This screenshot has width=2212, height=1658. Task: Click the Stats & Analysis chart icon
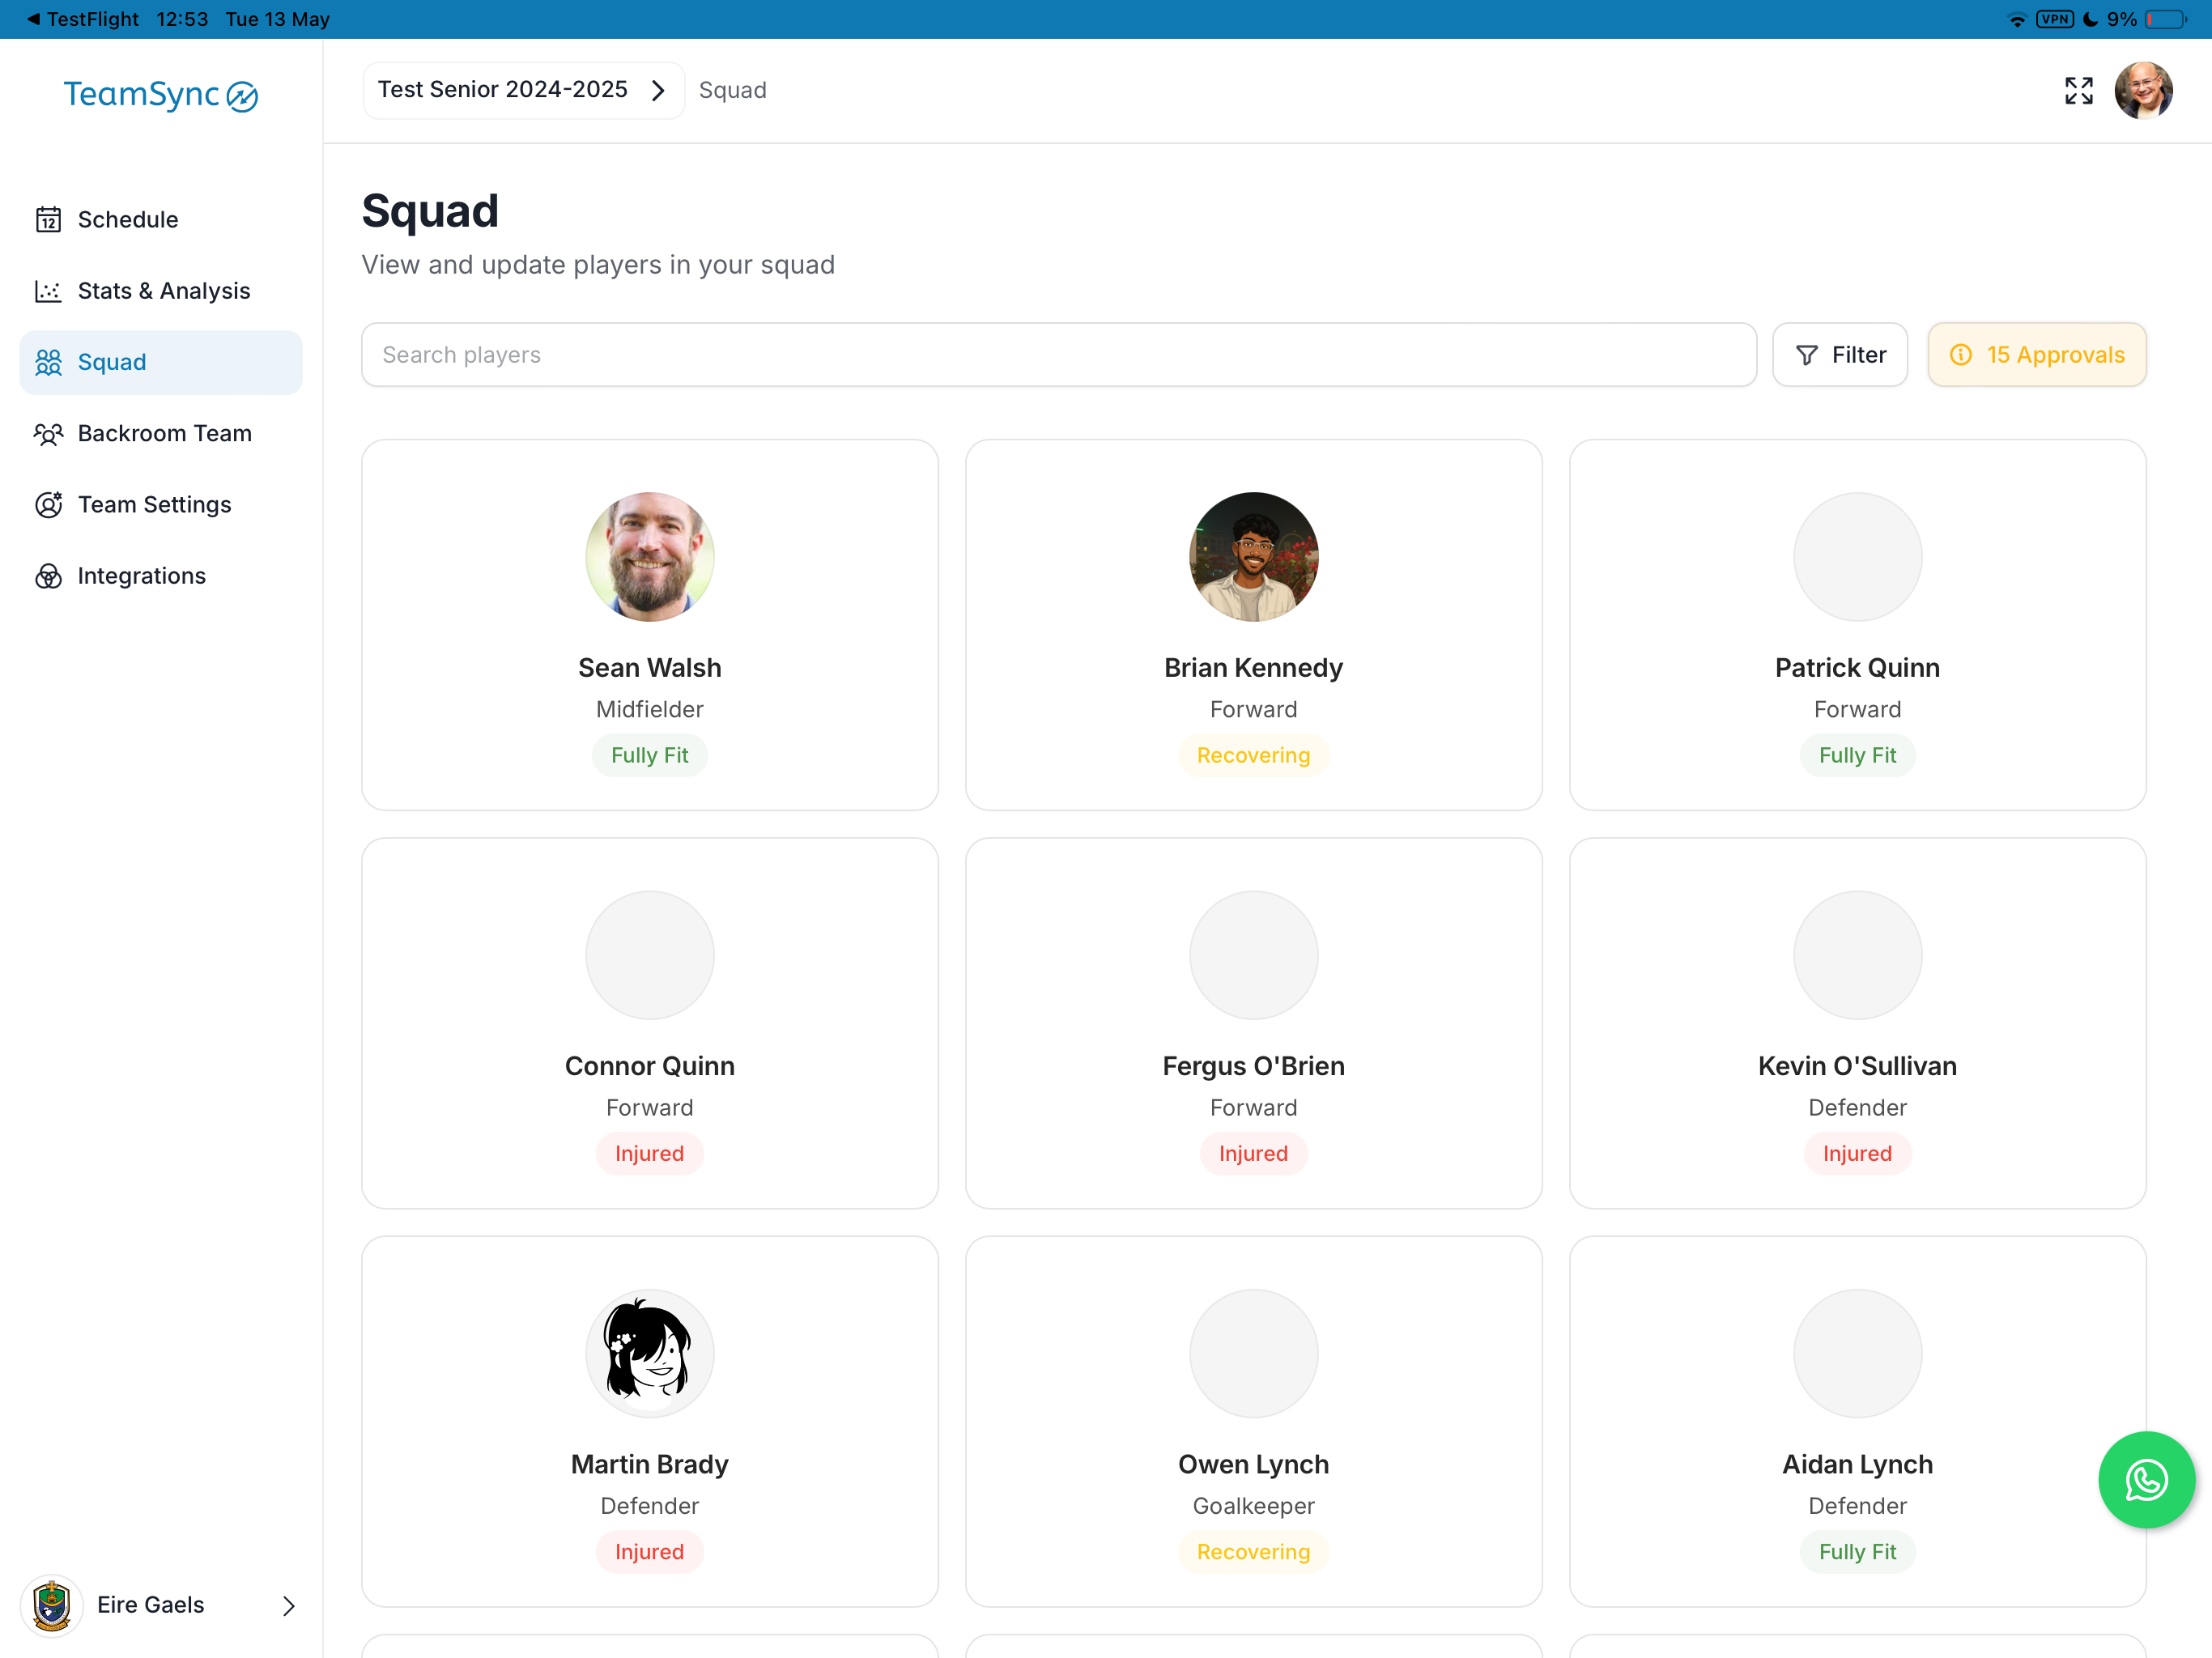tap(48, 291)
